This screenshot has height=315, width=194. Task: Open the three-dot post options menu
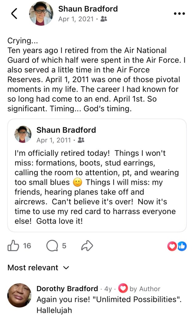coord(179,14)
